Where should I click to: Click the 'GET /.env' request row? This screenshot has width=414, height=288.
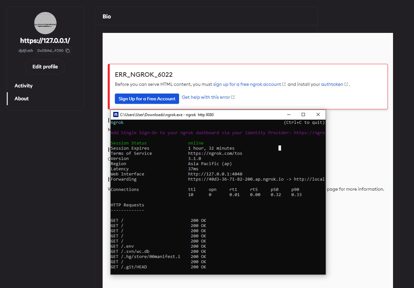(158, 246)
